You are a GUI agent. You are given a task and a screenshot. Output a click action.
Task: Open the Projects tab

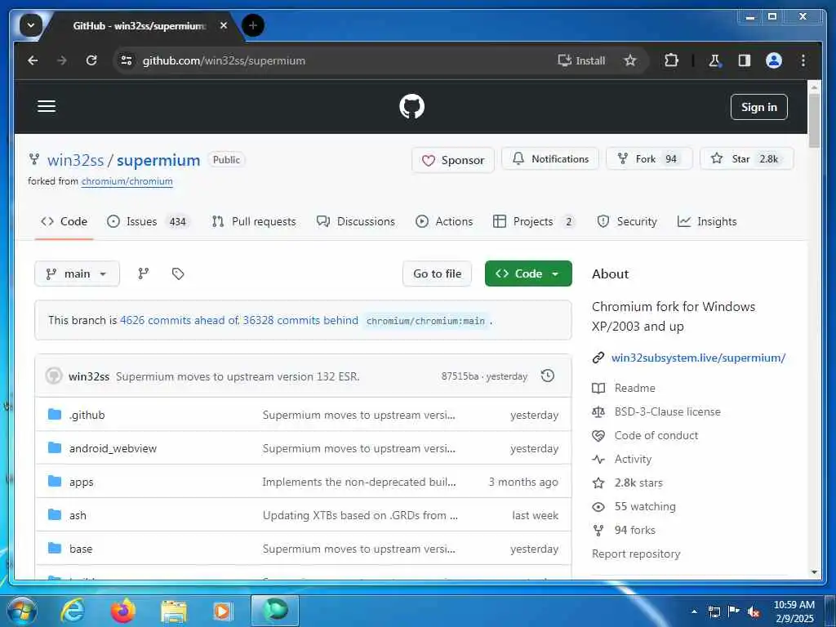pyautogui.click(x=535, y=221)
